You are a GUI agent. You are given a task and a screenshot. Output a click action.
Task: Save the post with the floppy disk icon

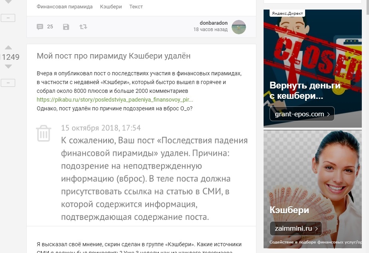click(x=66, y=27)
